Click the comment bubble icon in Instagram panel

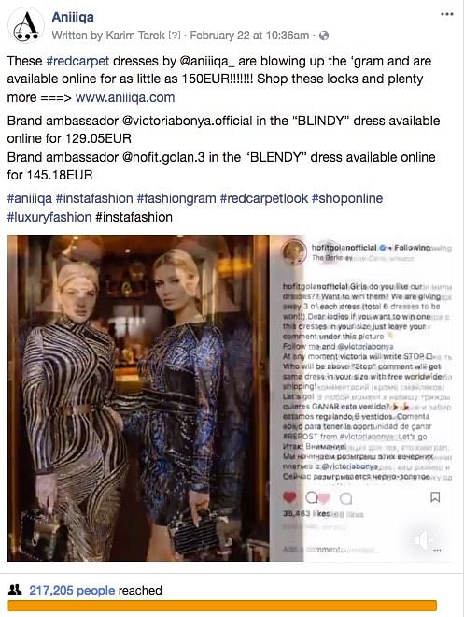[311, 498]
